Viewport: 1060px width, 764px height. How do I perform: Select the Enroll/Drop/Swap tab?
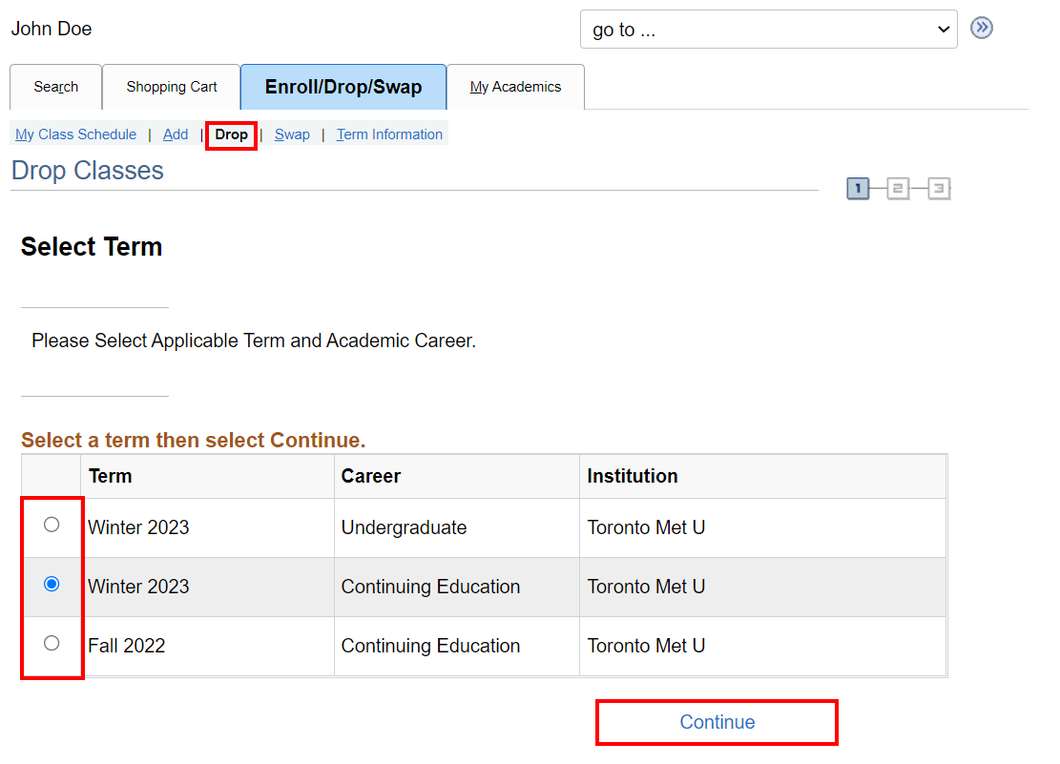tap(343, 87)
